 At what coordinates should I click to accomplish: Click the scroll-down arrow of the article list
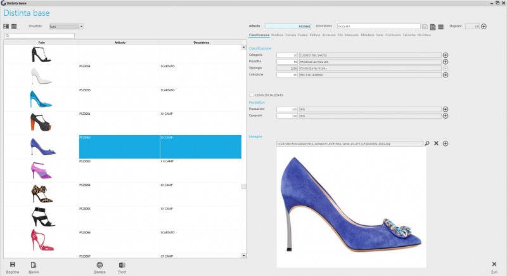click(244, 256)
